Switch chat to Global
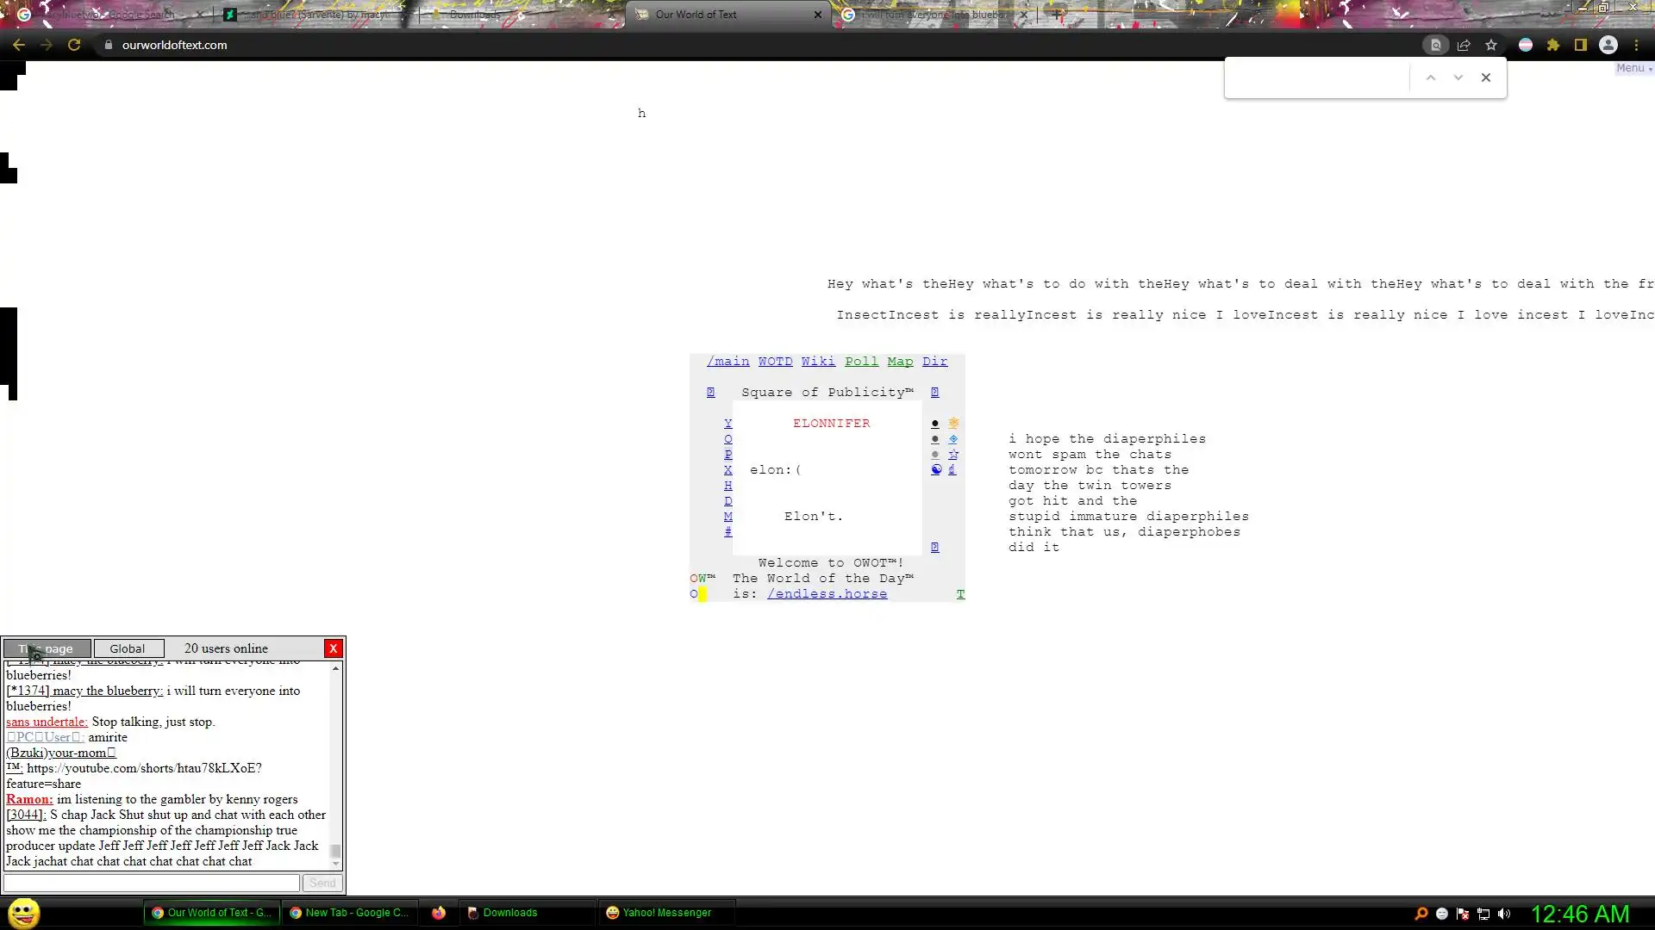The width and height of the screenshot is (1655, 930). 128,648
